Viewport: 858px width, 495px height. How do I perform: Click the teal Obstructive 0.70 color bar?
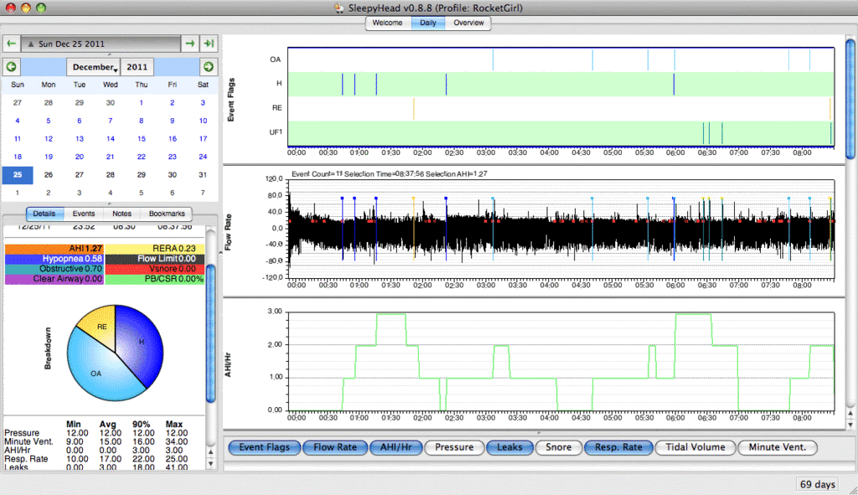tap(54, 269)
